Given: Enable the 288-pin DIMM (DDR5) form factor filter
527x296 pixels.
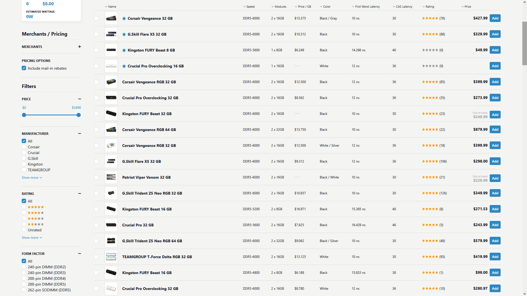Looking at the screenshot, I should [x=24, y=284].
